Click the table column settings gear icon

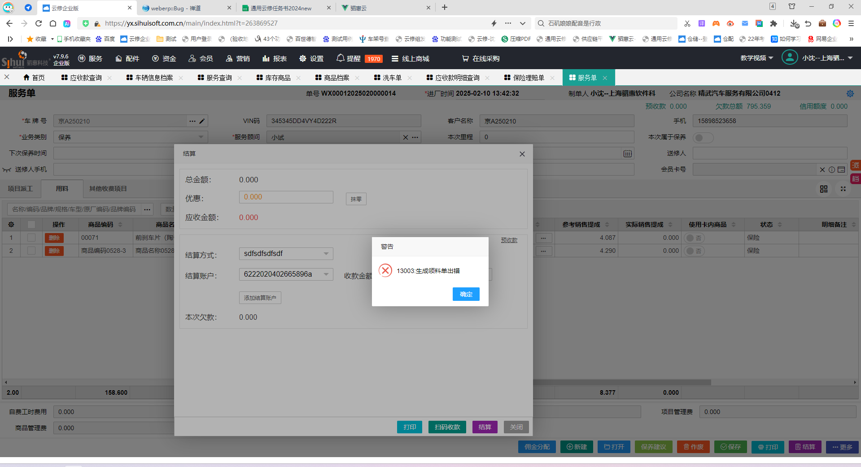point(11,225)
